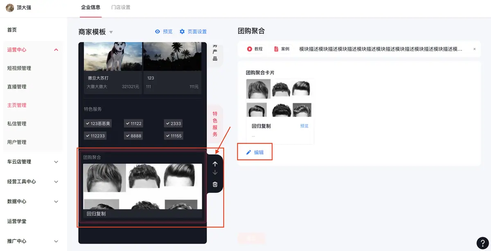Open the 商家模板 dropdown arrow
491x251 pixels.
(111, 32)
